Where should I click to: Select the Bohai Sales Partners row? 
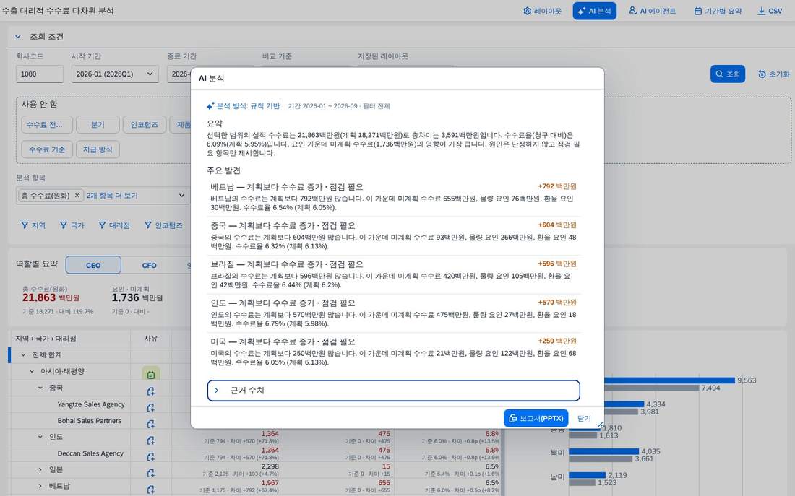tap(89, 420)
